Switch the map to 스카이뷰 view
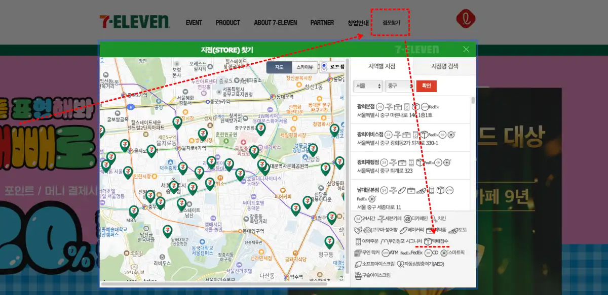 (x=305, y=67)
